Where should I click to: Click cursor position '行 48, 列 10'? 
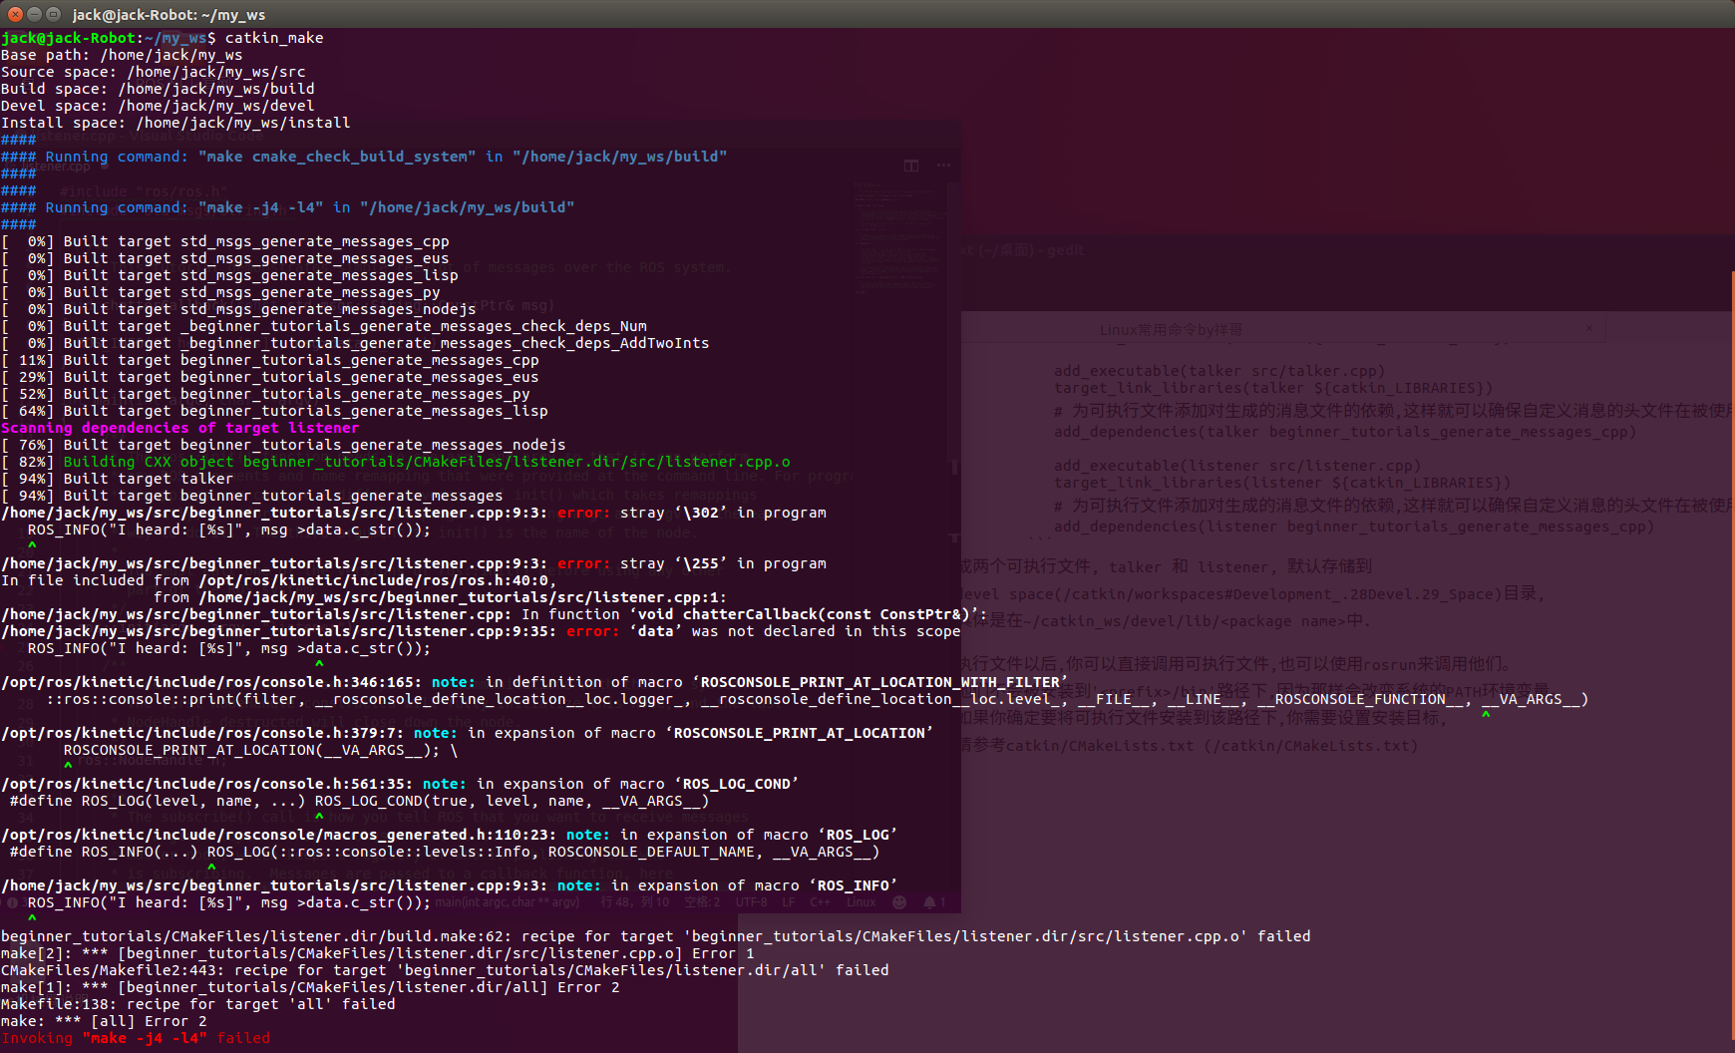(x=635, y=902)
